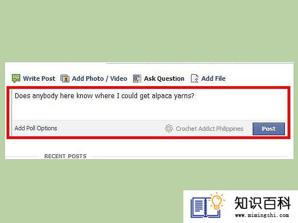298x223 pixels.
Task: Select the Add Photo / Video tab
Action: [99, 79]
